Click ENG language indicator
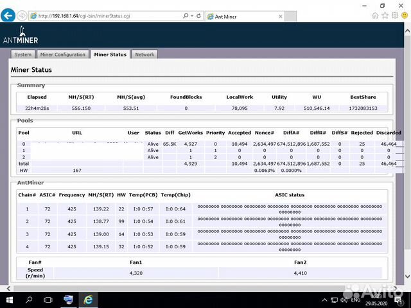This screenshot has width=411, height=308. pos(356,300)
